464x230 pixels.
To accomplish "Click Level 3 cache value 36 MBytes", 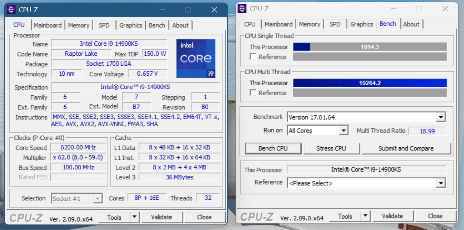I will click(x=180, y=177).
